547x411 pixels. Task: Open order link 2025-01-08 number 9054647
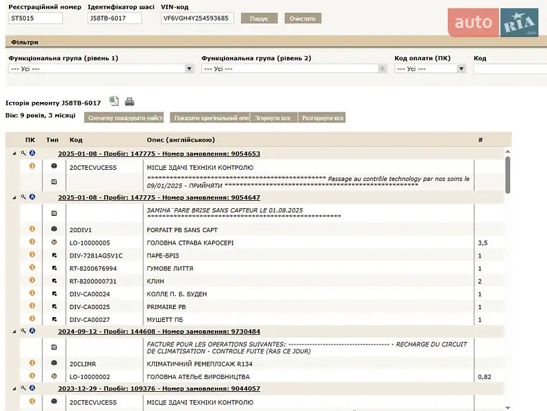tap(159, 197)
